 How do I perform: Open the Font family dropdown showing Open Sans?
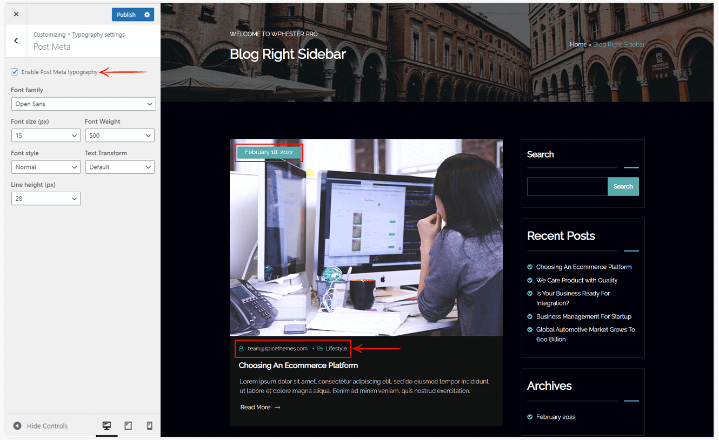(83, 104)
